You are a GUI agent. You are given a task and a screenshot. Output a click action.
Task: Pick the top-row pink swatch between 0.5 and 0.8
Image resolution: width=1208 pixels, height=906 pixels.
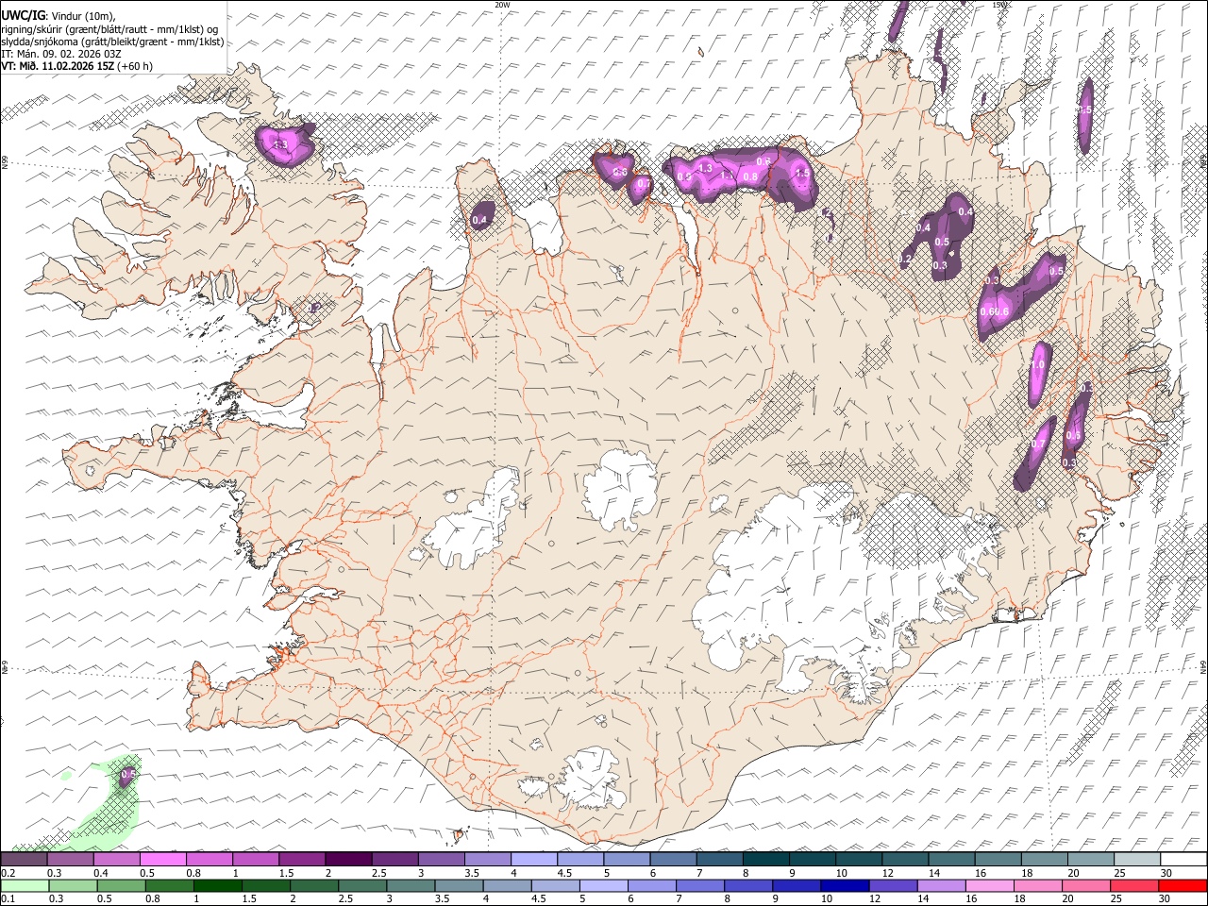pyautogui.click(x=162, y=860)
